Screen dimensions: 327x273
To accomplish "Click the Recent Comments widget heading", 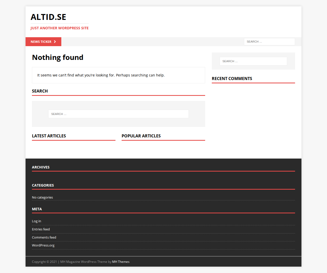I will click(x=232, y=79).
